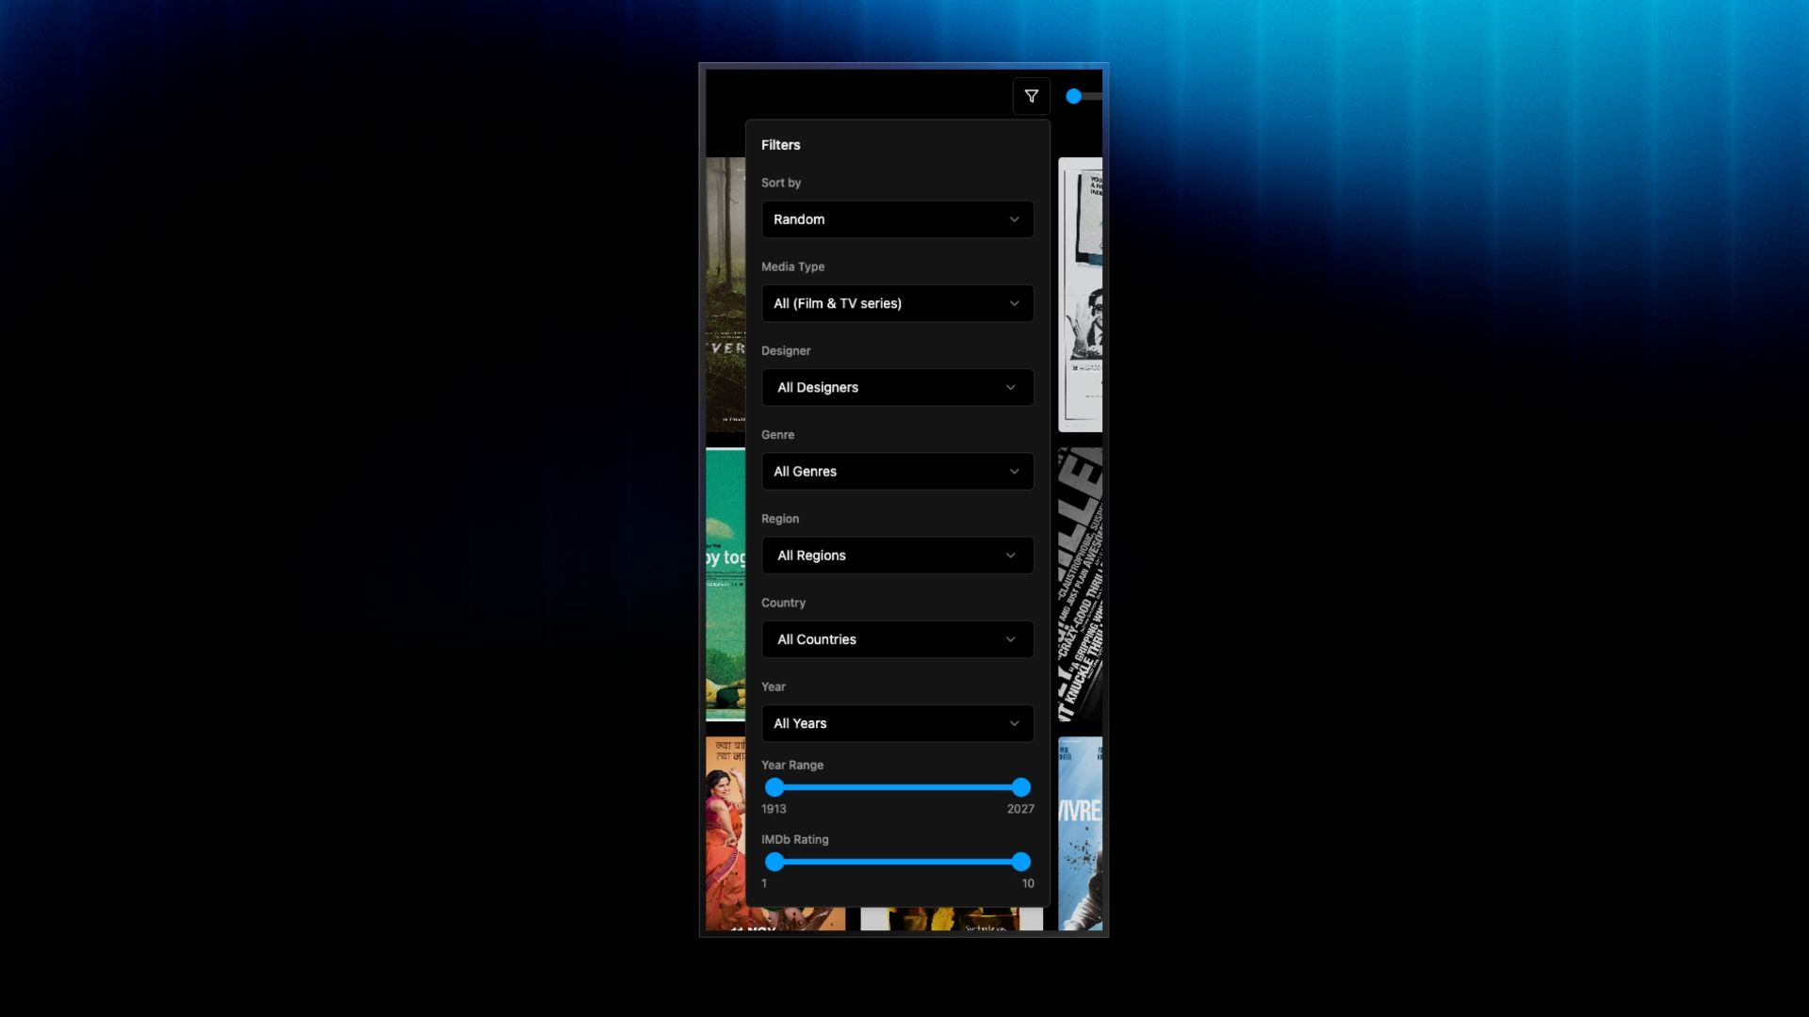Open the green poster thumbnail on left

pyautogui.click(x=725, y=584)
